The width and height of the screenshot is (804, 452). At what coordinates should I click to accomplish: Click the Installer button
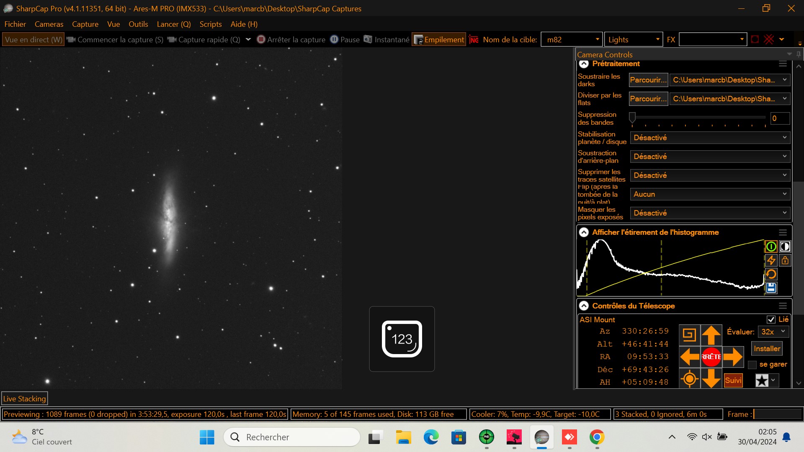tap(767, 349)
